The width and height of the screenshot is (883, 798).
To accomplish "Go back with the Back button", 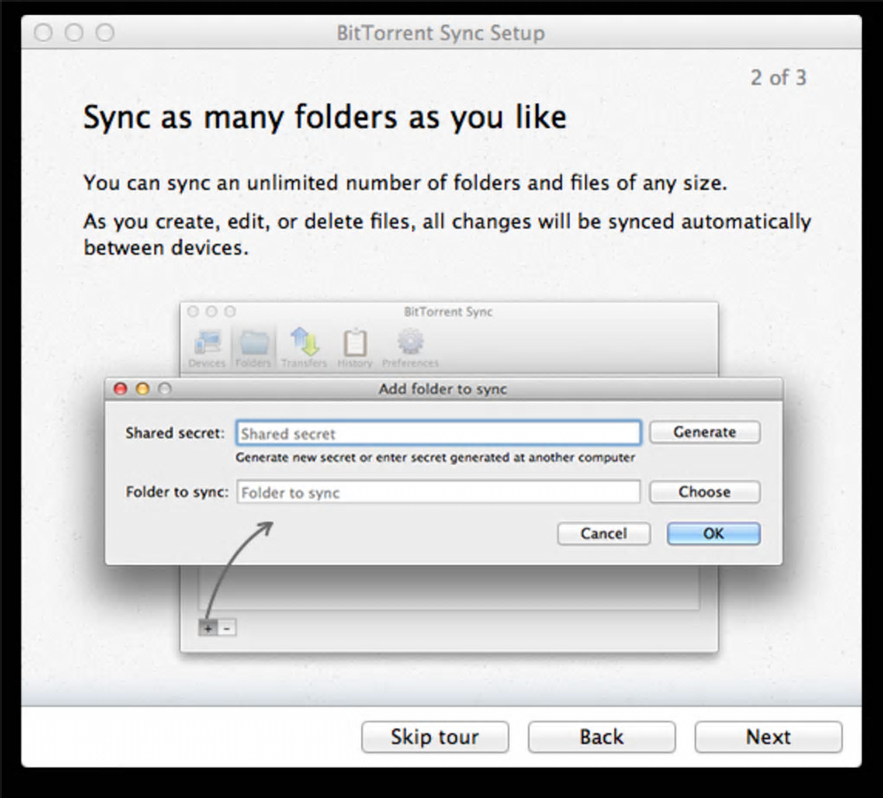I will tap(602, 737).
